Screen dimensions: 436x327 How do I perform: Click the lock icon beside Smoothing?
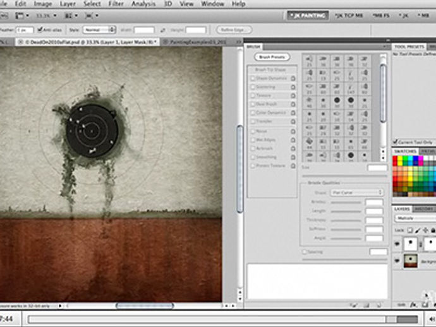pyautogui.click(x=293, y=157)
